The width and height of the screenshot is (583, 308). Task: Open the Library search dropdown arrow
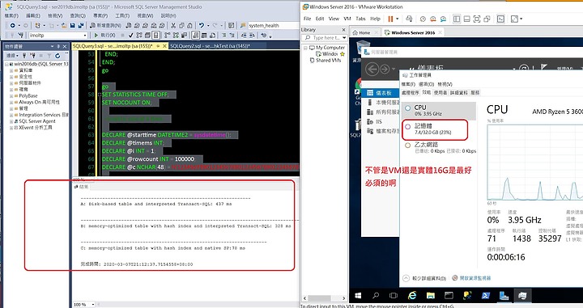click(344, 38)
